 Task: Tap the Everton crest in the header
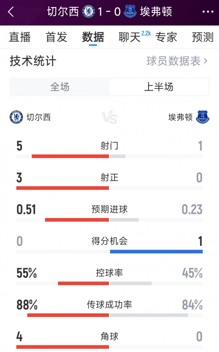click(x=130, y=12)
